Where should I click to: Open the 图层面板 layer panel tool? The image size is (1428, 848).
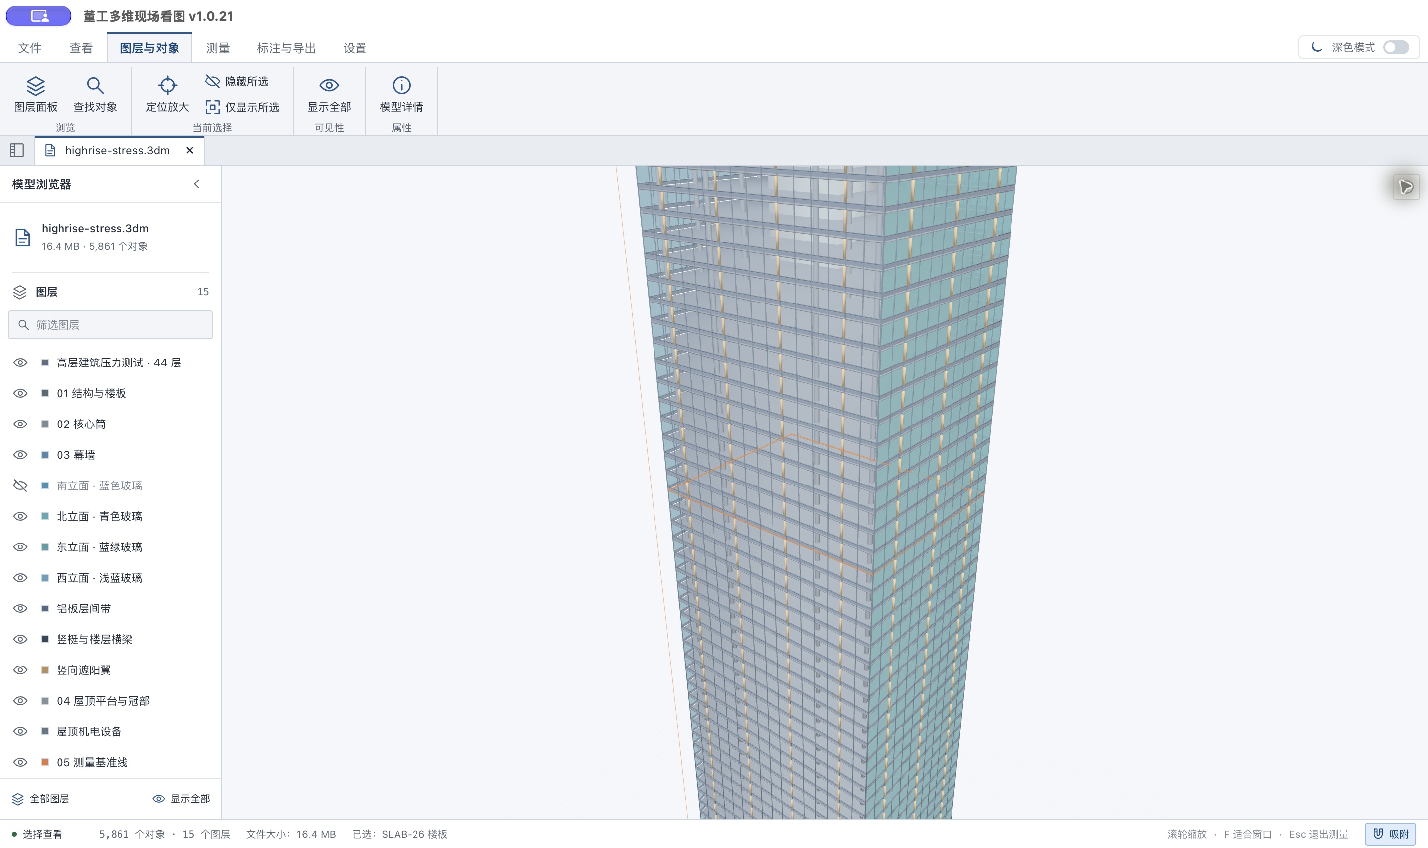pos(35,94)
